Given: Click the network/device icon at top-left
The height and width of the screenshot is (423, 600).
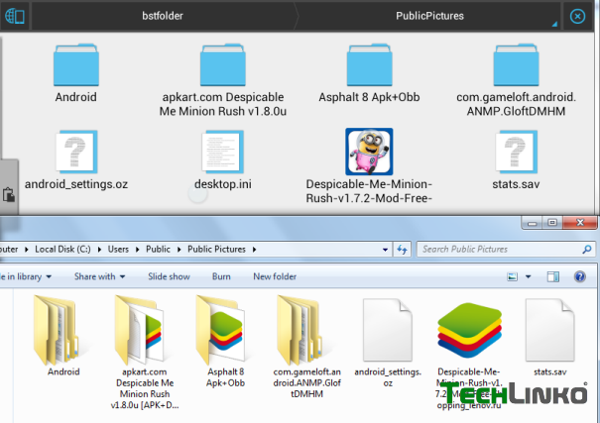Looking at the screenshot, I should (x=15, y=16).
